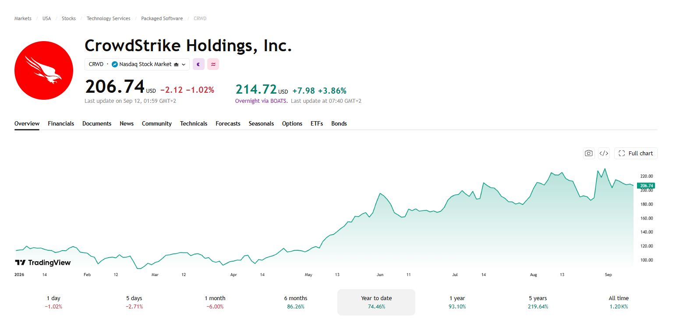Open the Overview tab
The image size is (676, 322).
tap(27, 123)
